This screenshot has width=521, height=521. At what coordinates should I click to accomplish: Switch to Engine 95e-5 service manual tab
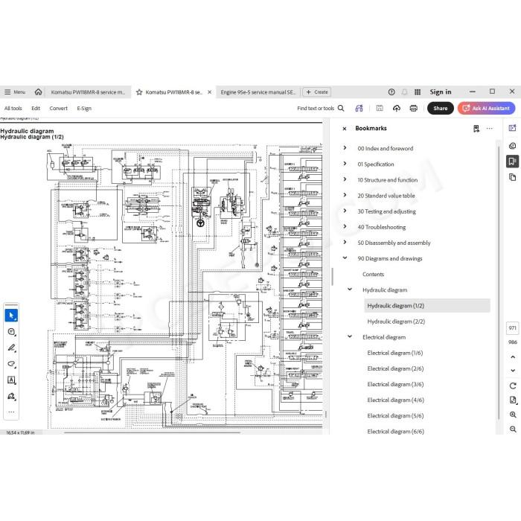258,92
